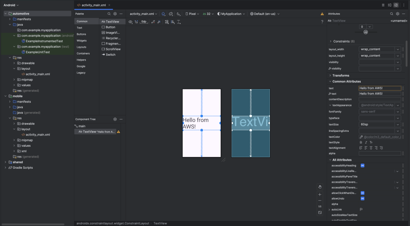Click the pan (hand) tool icon

(320, 187)
